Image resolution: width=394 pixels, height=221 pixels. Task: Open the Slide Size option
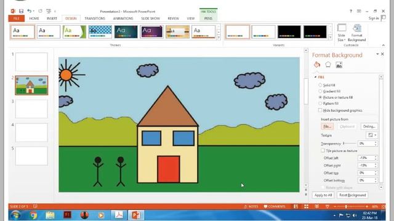[x=342, y=33]
